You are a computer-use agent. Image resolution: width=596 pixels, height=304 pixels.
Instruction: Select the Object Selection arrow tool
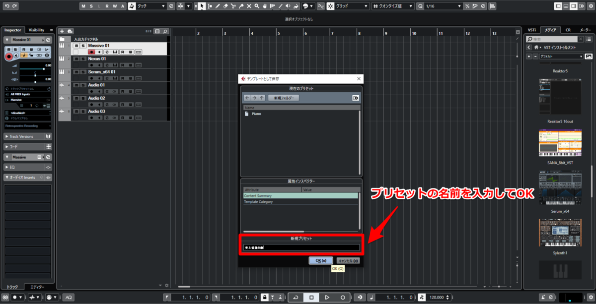click(202, 6)
